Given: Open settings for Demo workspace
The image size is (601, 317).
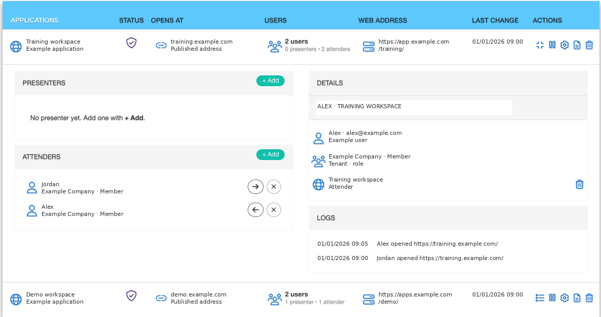Looking at the screenshot, I should point(564,298).
